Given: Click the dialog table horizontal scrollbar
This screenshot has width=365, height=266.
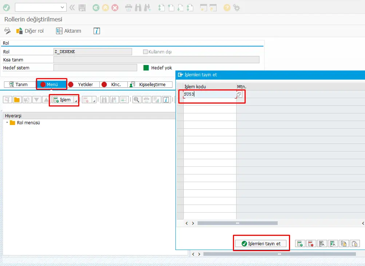Looking at the screenshot, I should point(237,223).
